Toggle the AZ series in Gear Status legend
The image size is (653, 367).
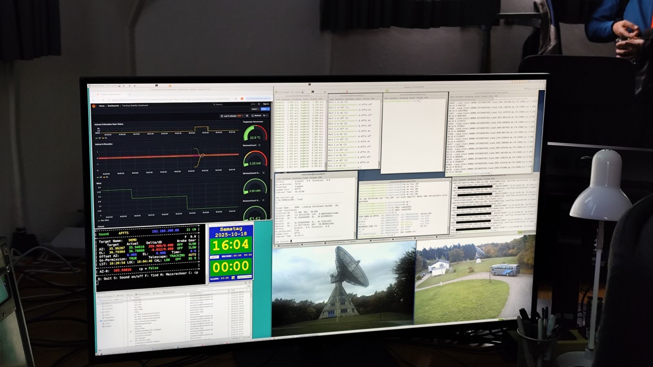(x=98, y=138)
